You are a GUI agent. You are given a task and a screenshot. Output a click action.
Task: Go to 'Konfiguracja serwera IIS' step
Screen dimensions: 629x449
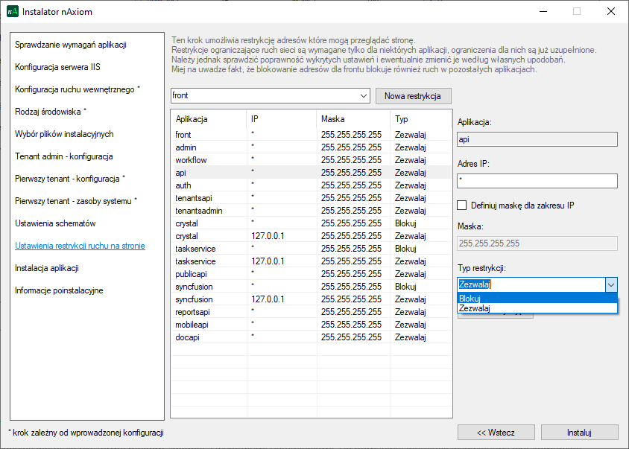57,67
